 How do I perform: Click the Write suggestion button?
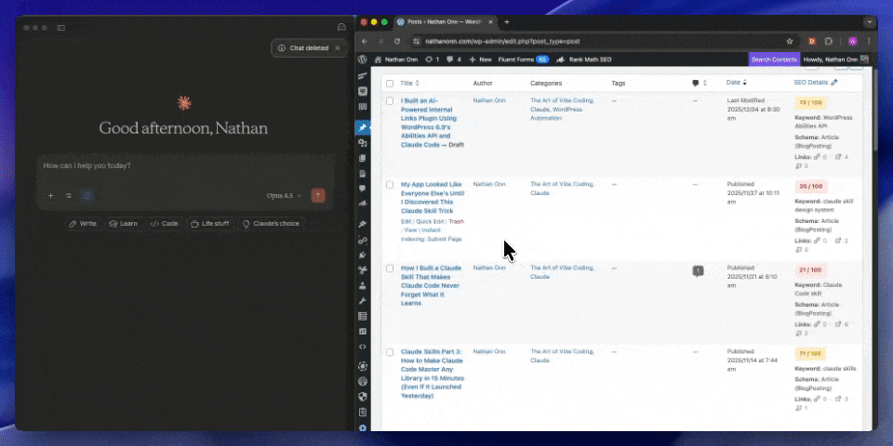click(83, 224)
